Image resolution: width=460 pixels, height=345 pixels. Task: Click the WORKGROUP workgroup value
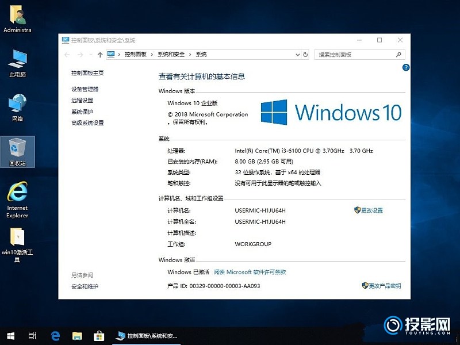coord(253,244)
